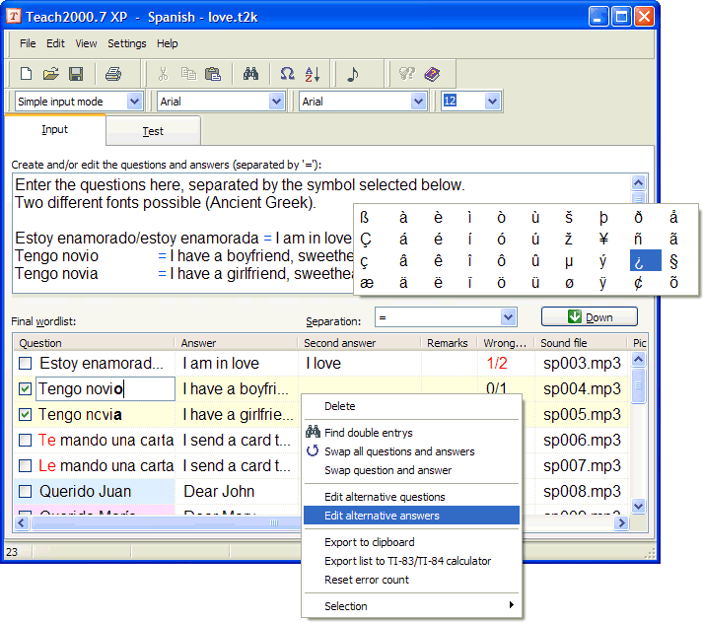The width and height of the screenshot is (703, 622).
Task: Select the Input tab
Action: [54, 129]
